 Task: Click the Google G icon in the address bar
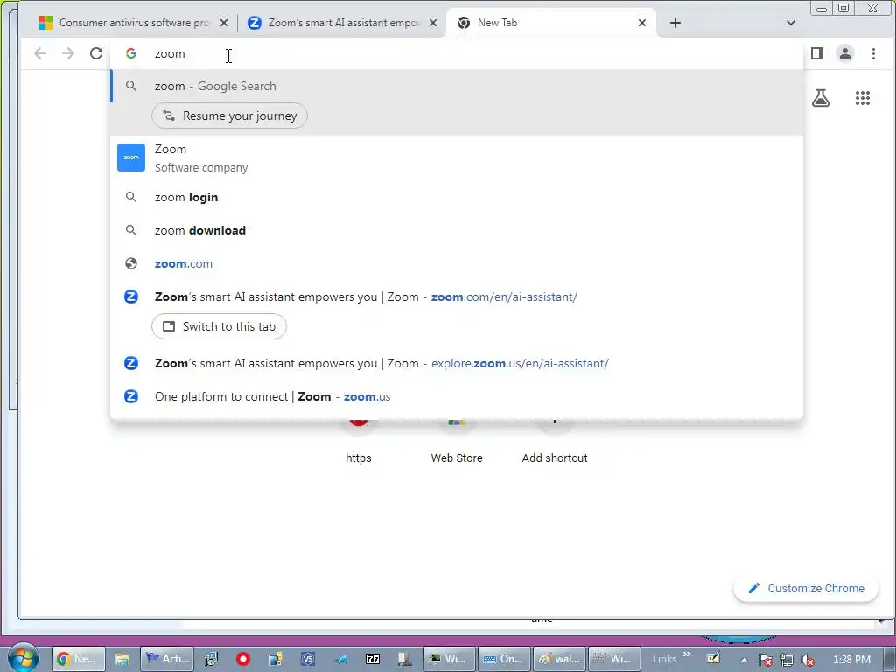pyautogui.click(x=131, y=53)
